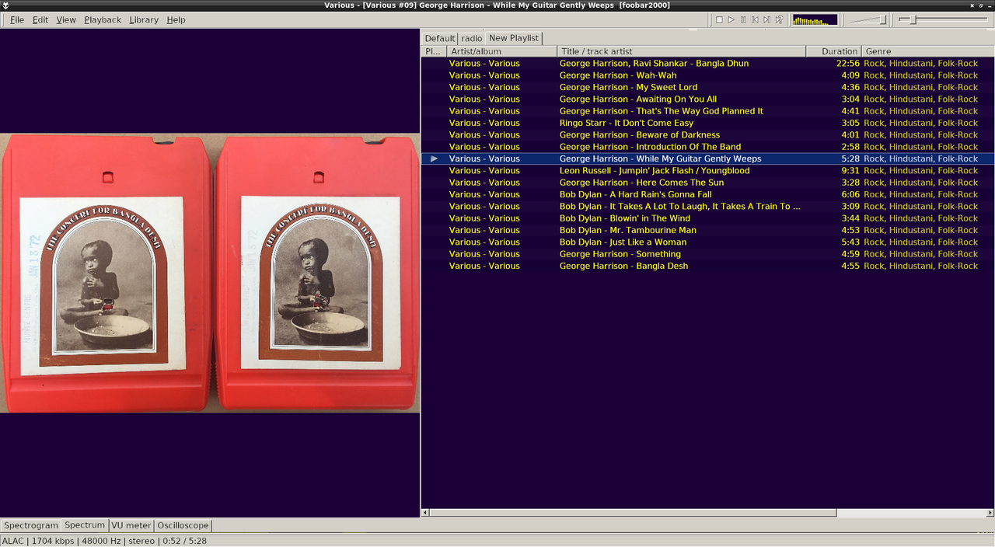Open the View menu
The width and height of the screenshot is (995, 547).
click(x=66, y=19)
